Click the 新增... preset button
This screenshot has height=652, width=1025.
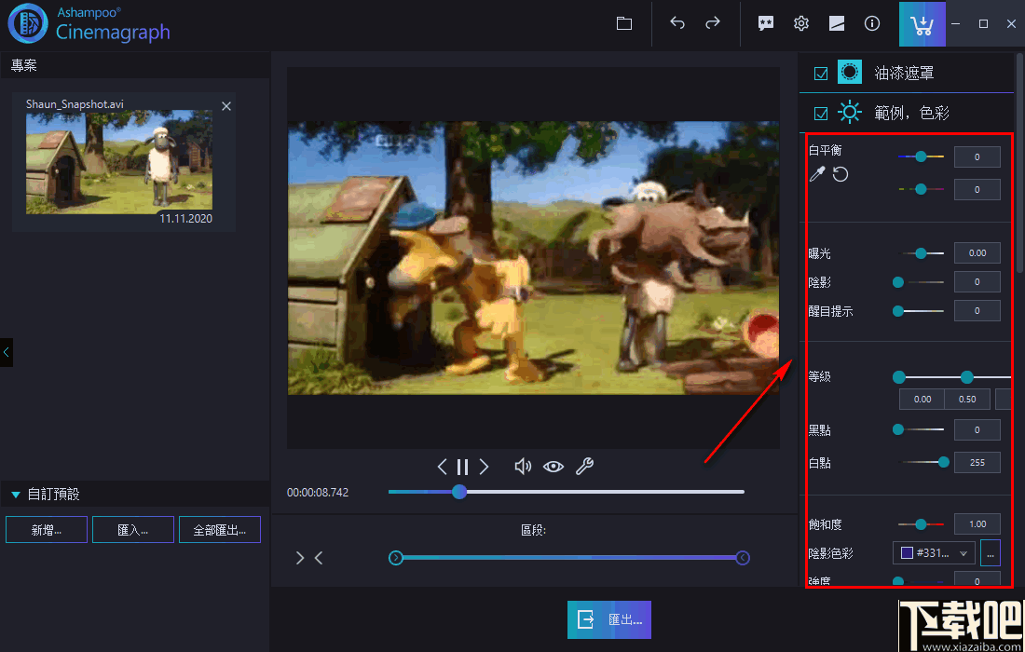tap(47, 530)
